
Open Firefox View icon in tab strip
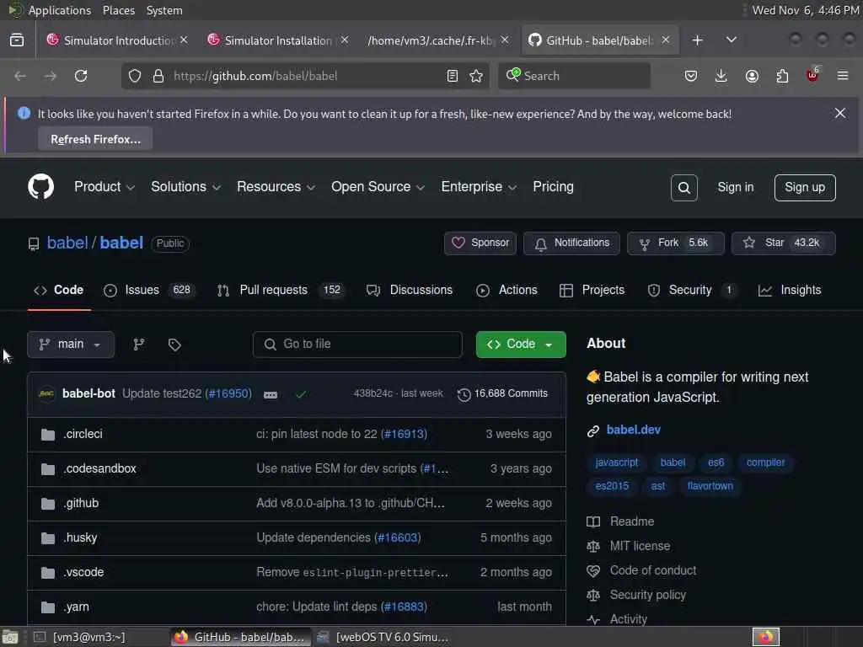[x=17, y=40]
